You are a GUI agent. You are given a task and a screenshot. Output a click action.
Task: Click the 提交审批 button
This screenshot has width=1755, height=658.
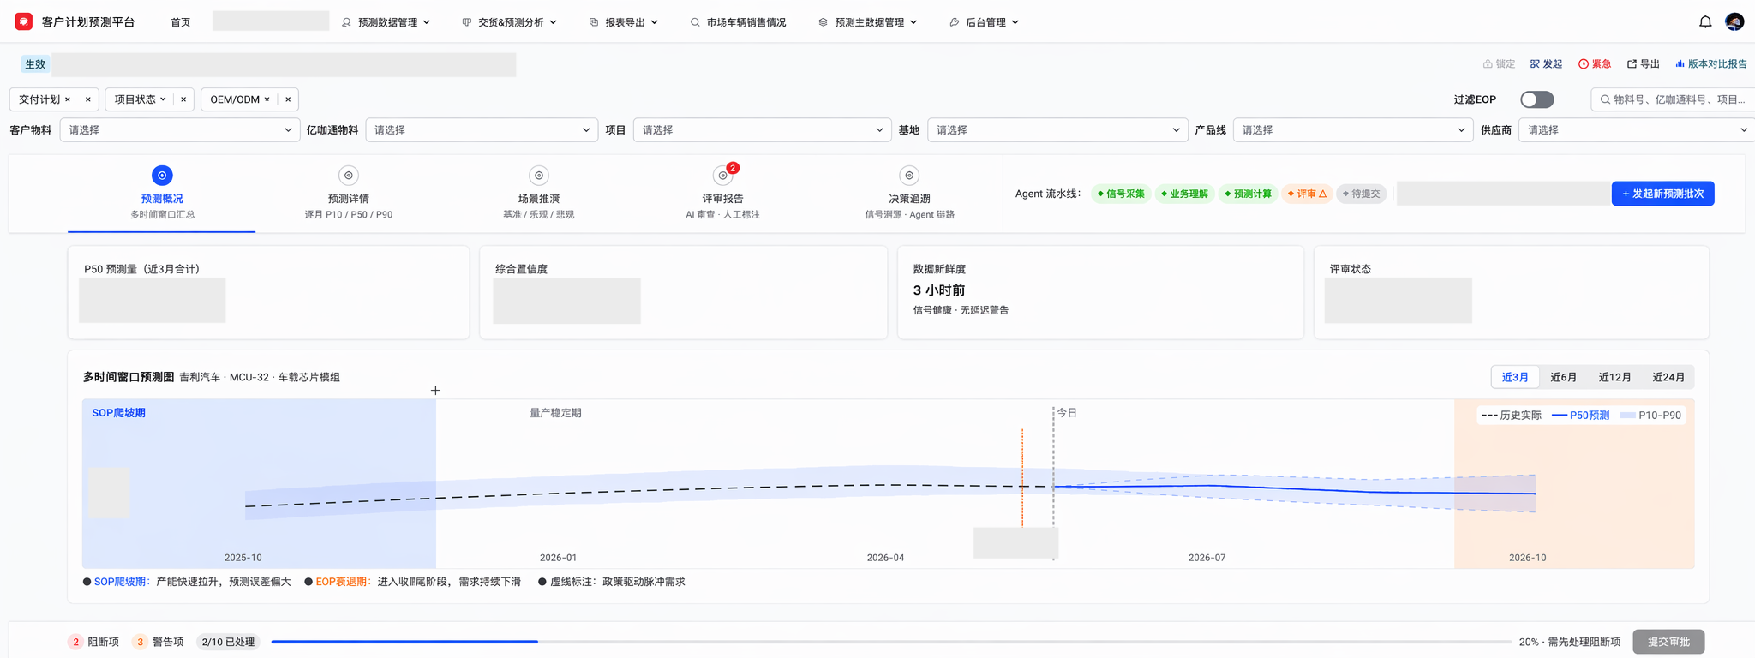pyautogui.click(x=1668, y=642)
